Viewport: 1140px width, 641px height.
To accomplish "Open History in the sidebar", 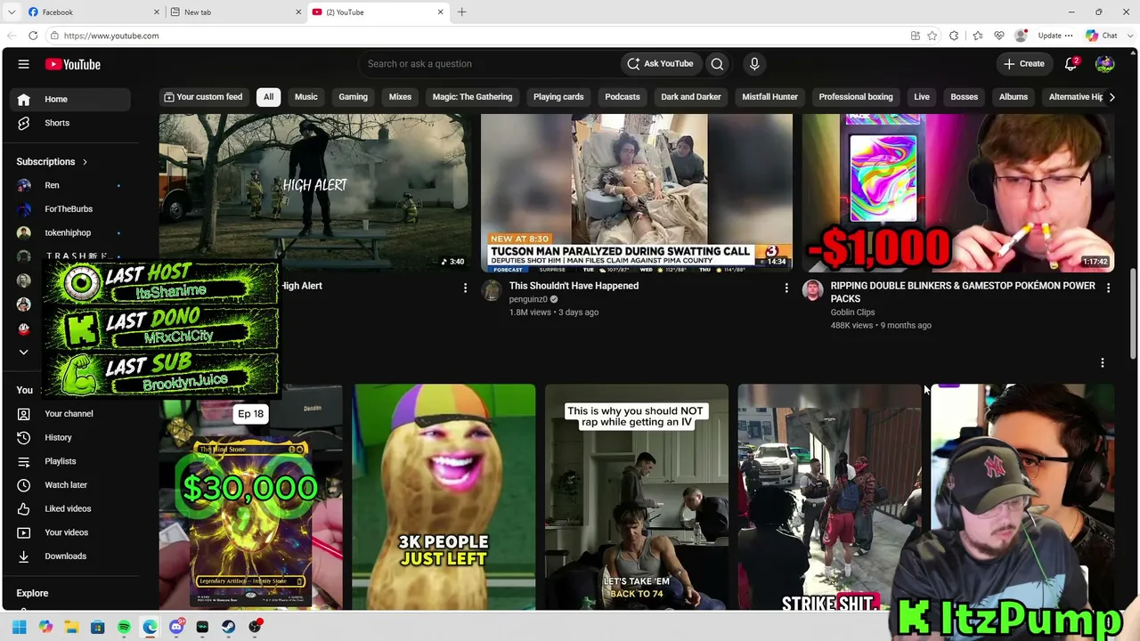I will [x=58, y=437].
